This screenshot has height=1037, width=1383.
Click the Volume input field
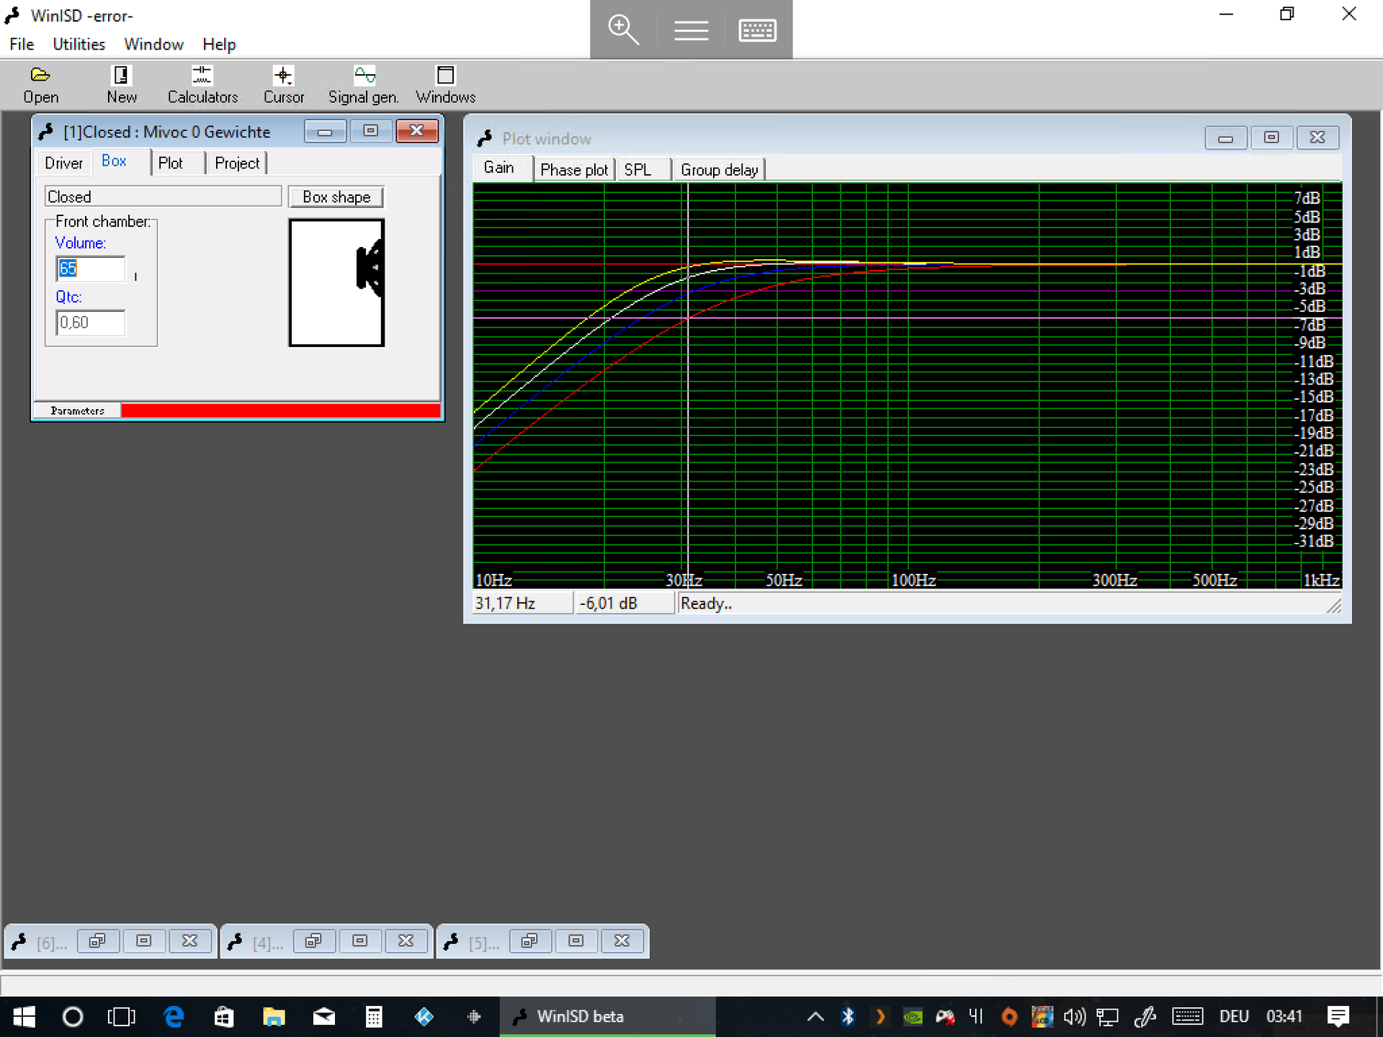[91, 269]
